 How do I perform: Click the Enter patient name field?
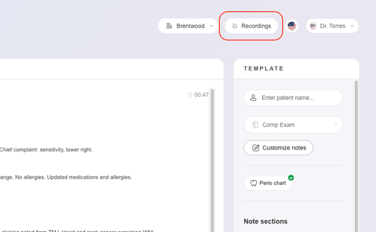coord(293,98)
